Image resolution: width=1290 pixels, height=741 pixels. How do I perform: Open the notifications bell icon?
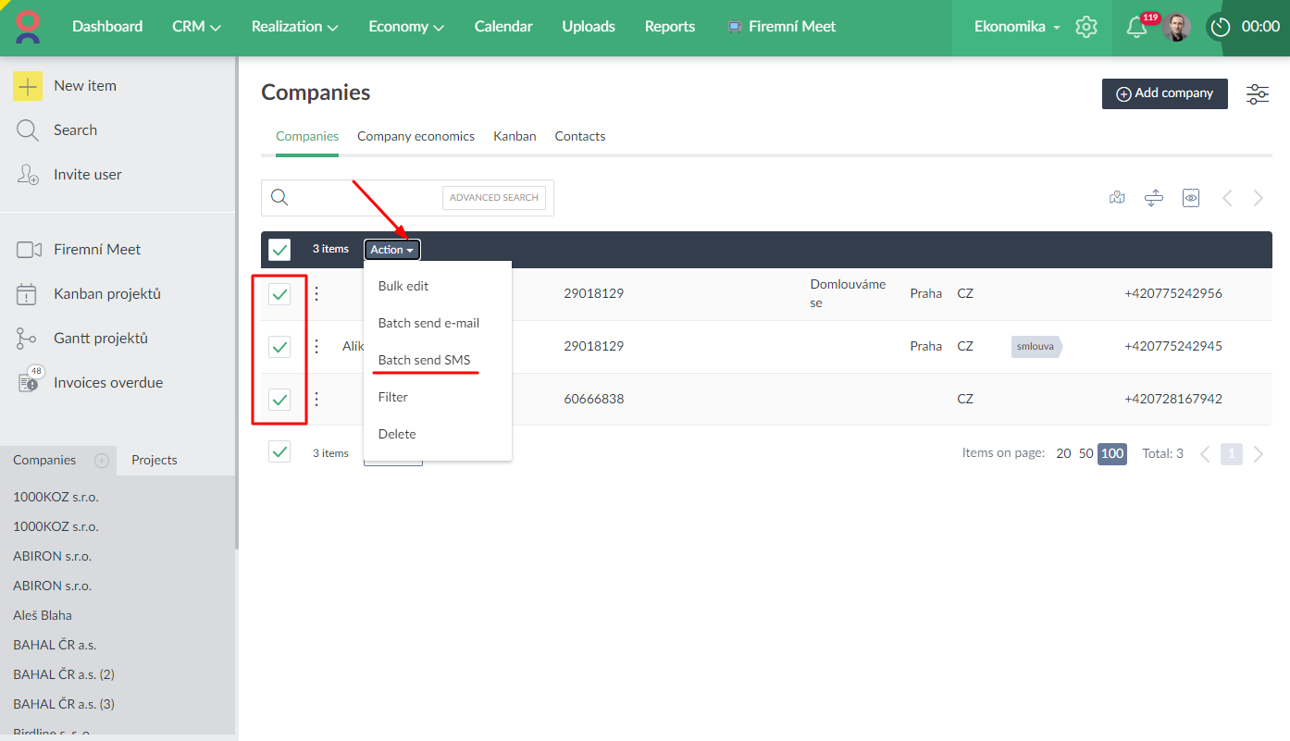coord(1135,28)
